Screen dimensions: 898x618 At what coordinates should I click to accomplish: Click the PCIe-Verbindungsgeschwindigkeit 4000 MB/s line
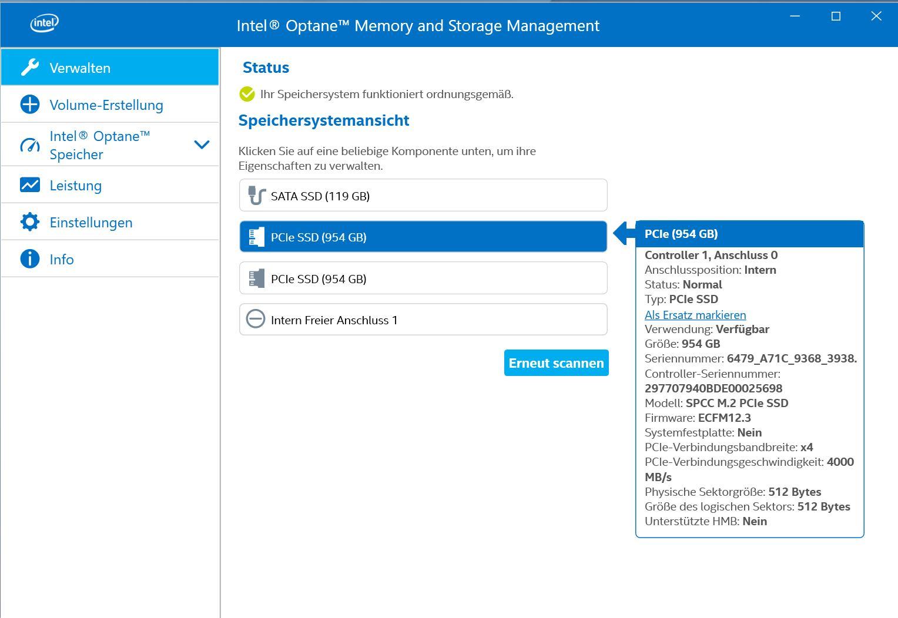pyautogui.click(x=749, y=469)
